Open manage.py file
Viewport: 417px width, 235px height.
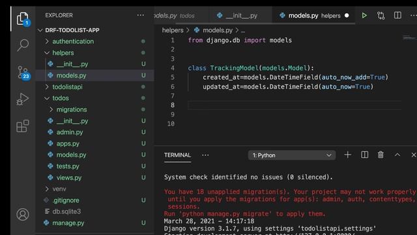[68, 223]
